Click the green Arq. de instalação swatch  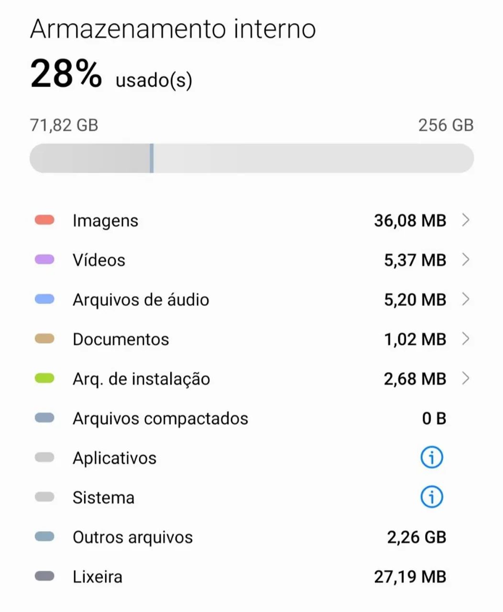[x=44, y=379]
